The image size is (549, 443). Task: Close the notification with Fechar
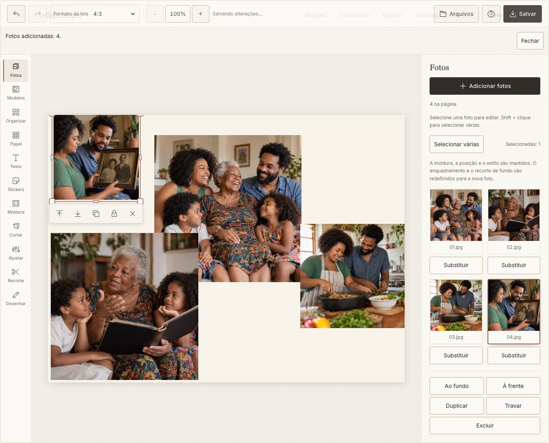tap(530, 41)
